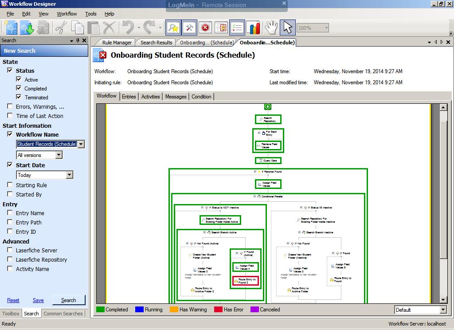Screen dimensions: 454x330
Task: Click the Reset link
Action: [13, 300]
